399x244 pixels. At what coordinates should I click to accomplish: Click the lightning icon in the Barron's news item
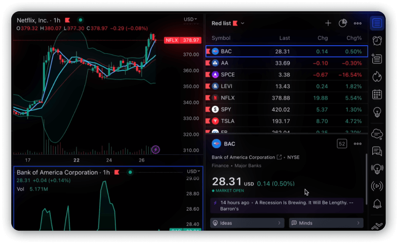pos(215,203)
